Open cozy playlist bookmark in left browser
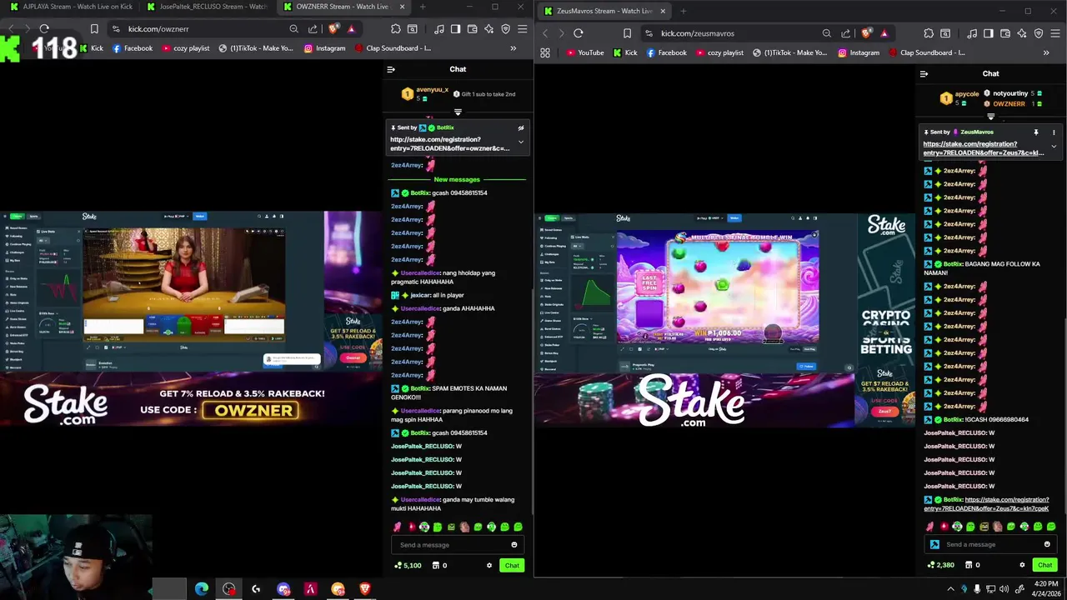This screenshot has height=600, width=1067. [184, 48]
